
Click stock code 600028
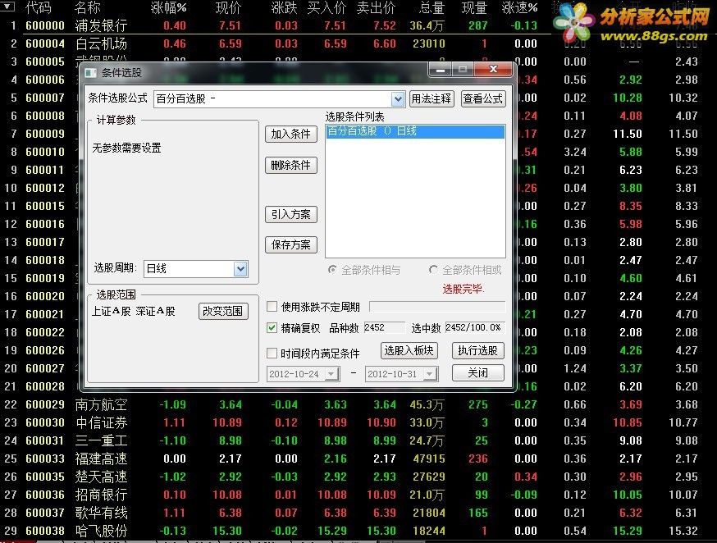point(45,386)
